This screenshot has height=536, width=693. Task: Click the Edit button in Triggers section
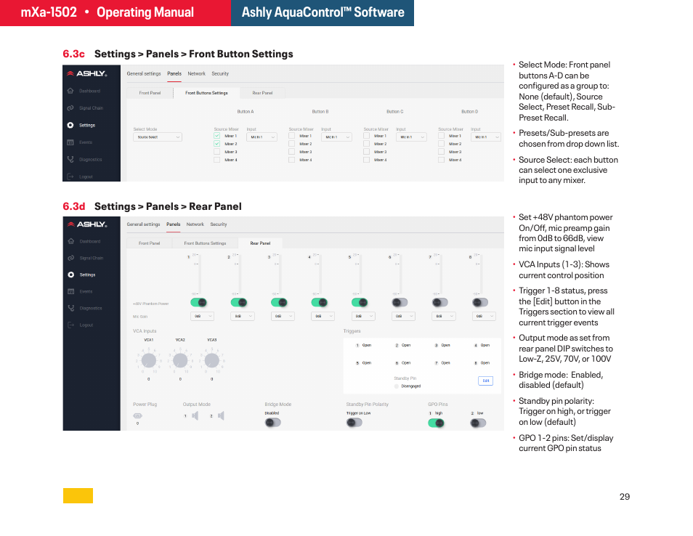pyautogui.click(x=486, y=381)
